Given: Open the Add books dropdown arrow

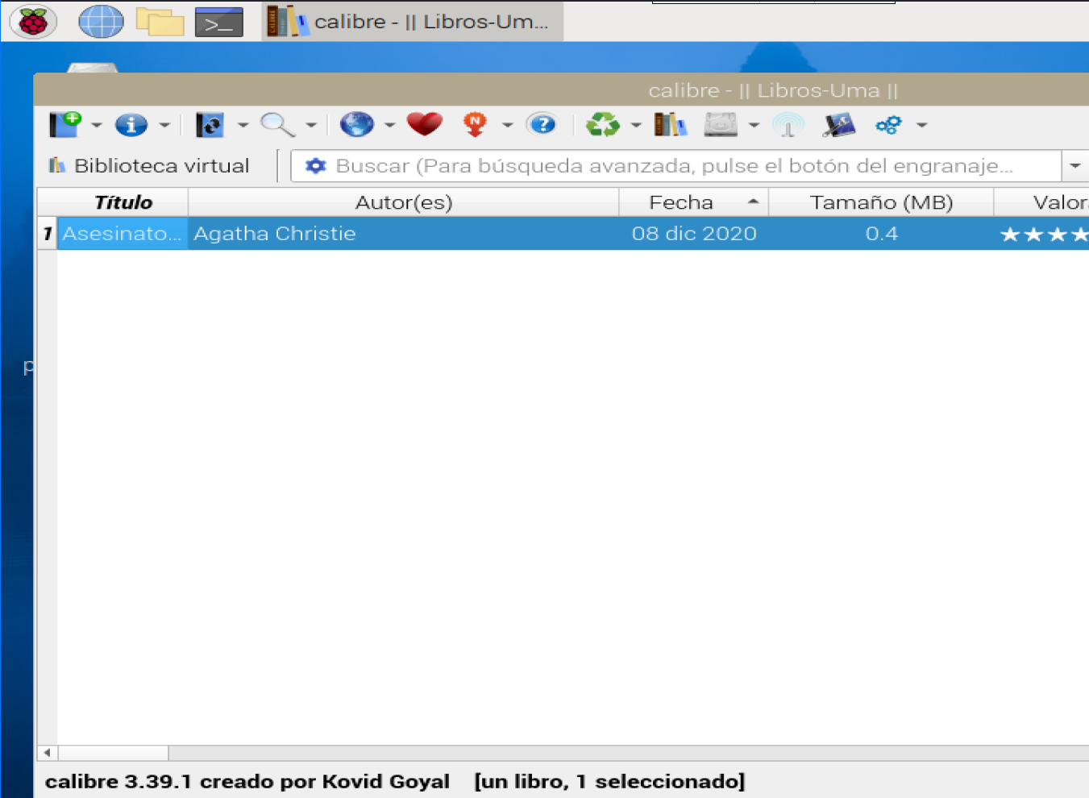Looking at the screenshot, I should click(97, 125).
